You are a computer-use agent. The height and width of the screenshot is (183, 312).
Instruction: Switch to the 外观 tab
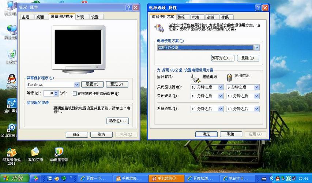click(82, 17)
